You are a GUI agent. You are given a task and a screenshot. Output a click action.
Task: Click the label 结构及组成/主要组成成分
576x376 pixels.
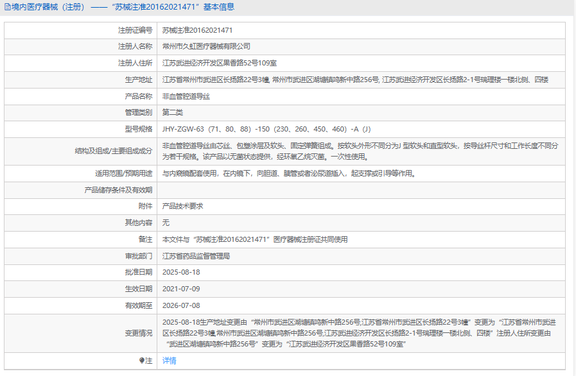[x=114, y=151]
